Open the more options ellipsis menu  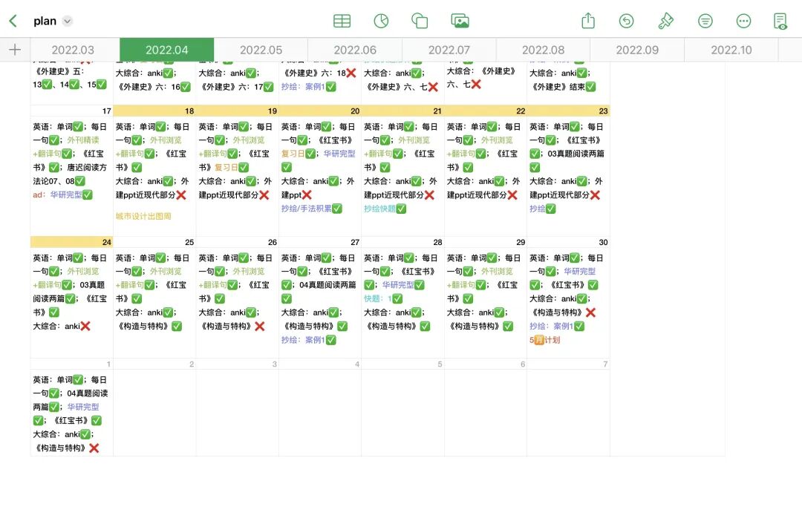coord(743,21)
